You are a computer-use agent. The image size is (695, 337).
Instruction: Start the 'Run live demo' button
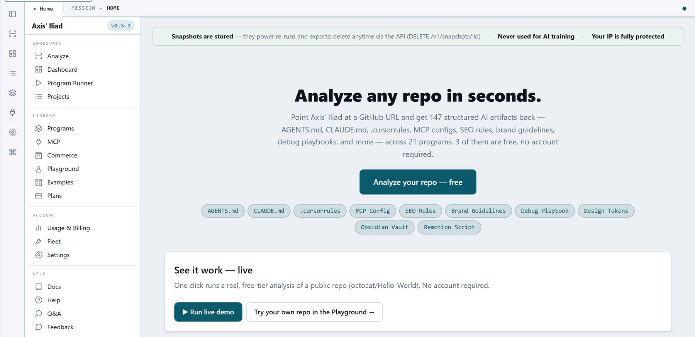(x=208, y=312)
